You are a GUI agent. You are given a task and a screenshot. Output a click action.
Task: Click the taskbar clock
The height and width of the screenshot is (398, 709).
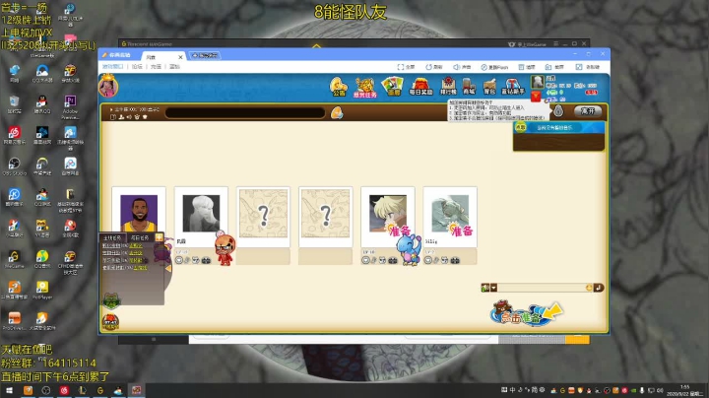tap(684, 390)
